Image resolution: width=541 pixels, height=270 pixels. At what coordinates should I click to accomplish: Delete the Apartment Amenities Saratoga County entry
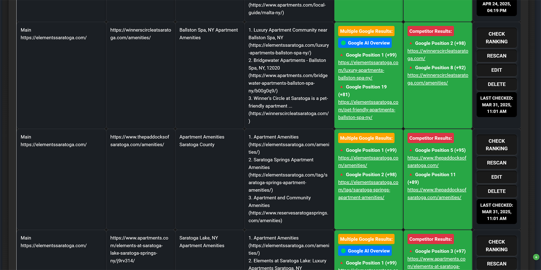[x=496, y=191]
